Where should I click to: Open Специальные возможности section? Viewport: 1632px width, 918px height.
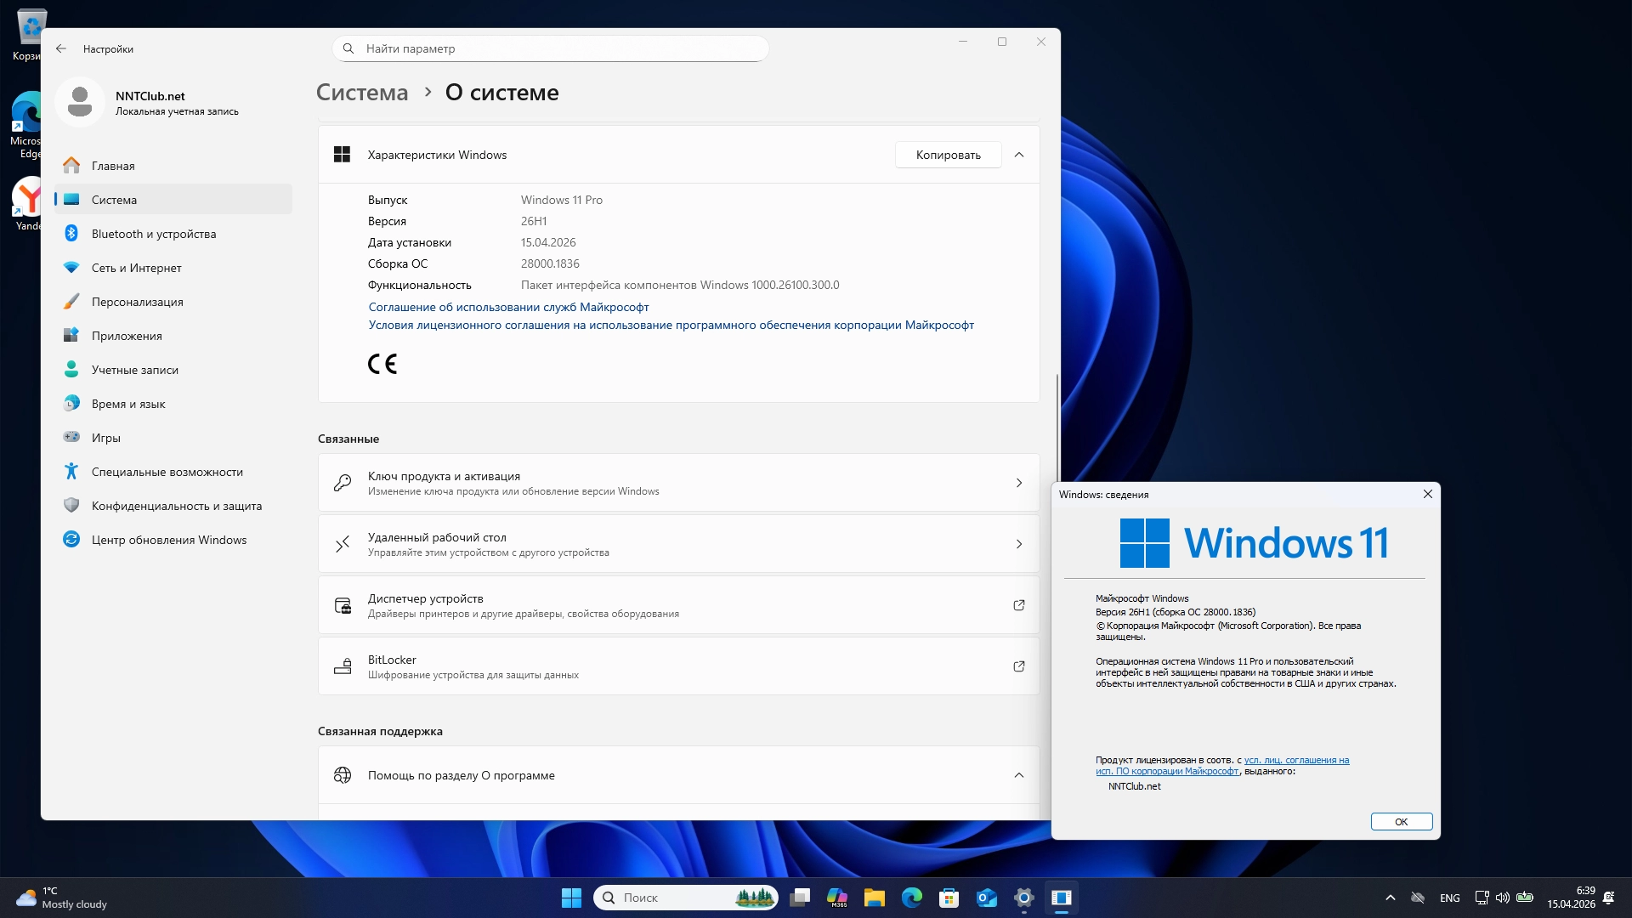[167, 472]
